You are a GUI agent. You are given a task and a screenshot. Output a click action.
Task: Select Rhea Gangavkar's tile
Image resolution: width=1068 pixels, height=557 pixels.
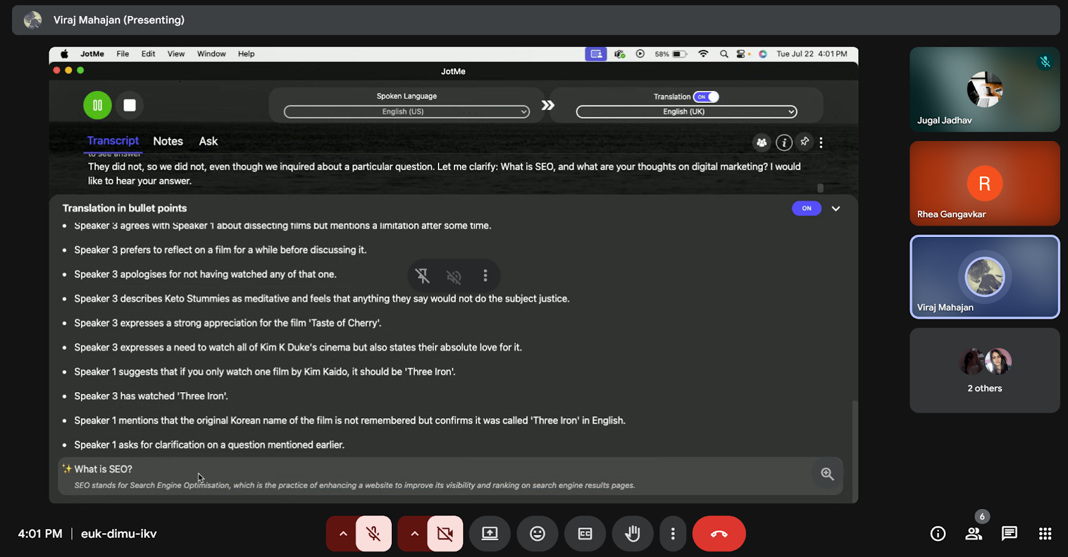[x=985, y=183]
